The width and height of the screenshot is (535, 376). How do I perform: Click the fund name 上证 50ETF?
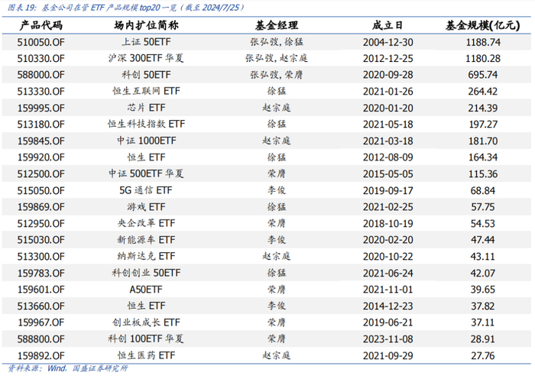coord(147,42)
